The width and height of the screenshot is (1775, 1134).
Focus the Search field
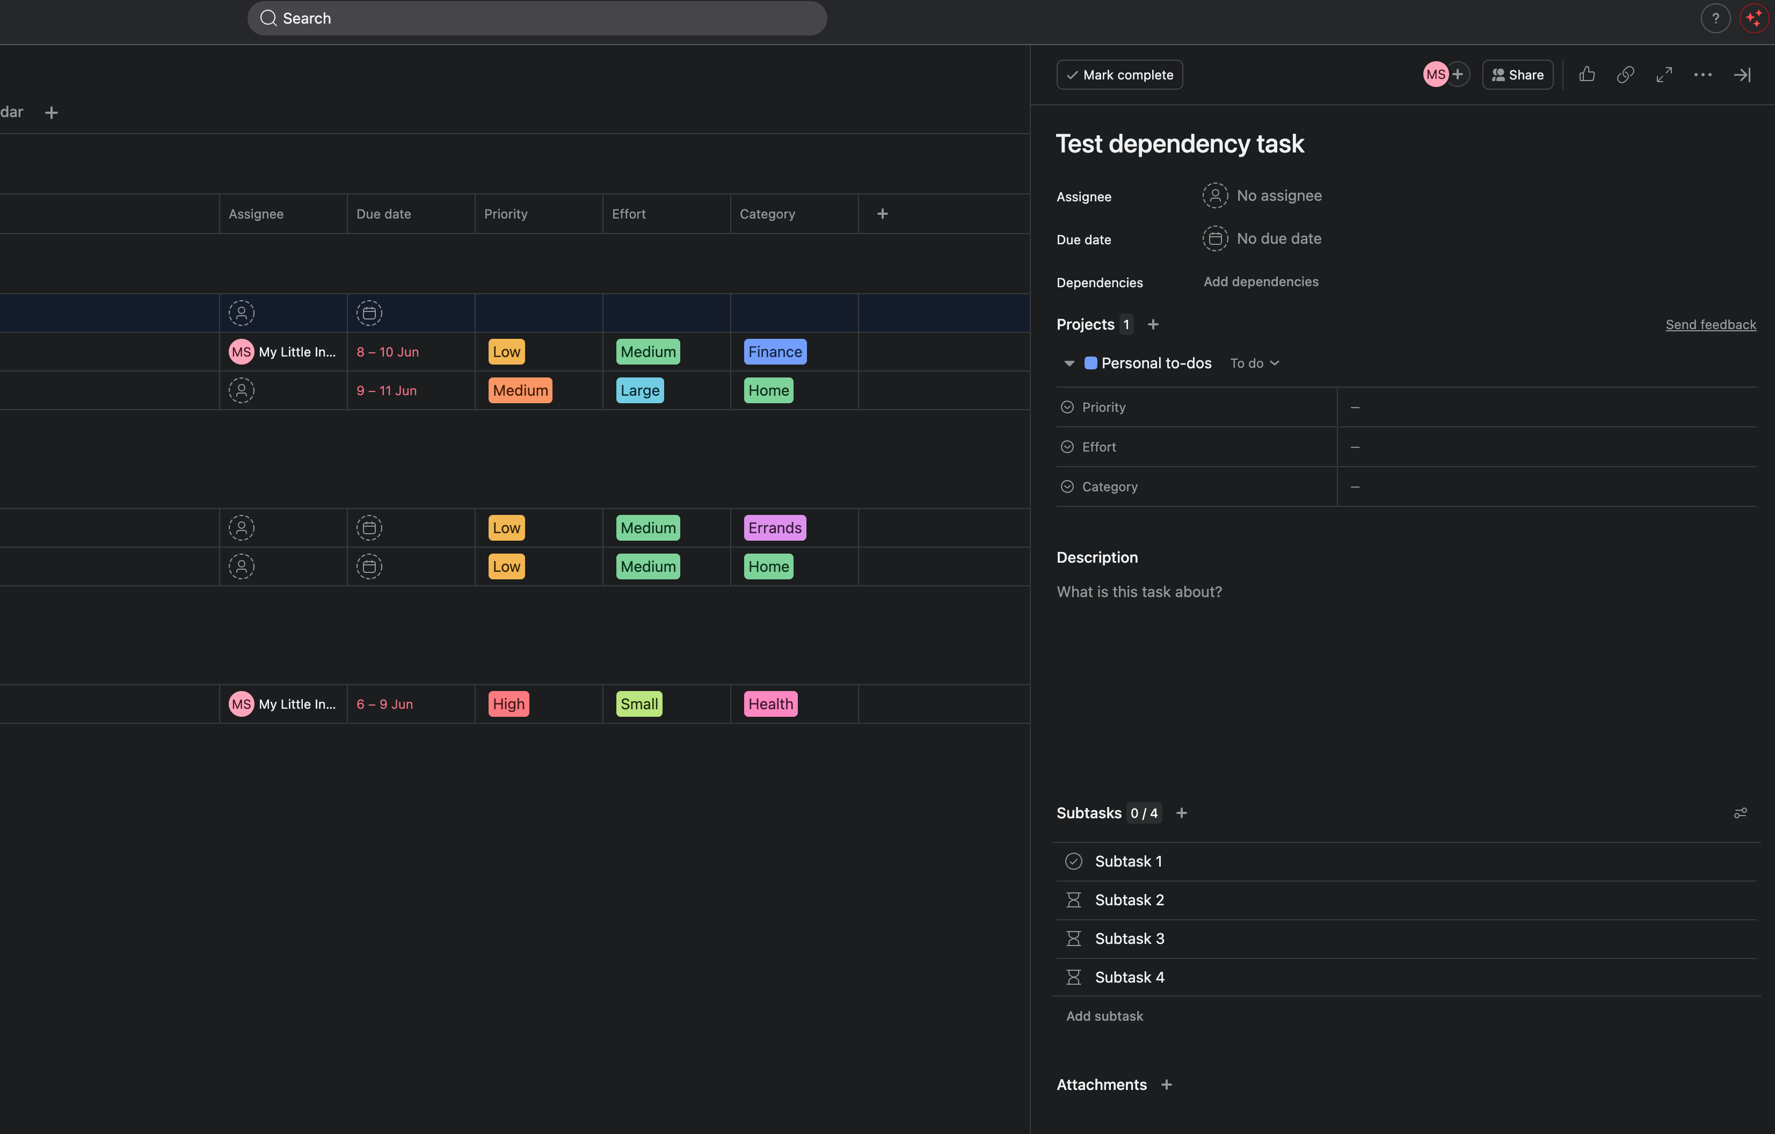(x=536, y=18)
